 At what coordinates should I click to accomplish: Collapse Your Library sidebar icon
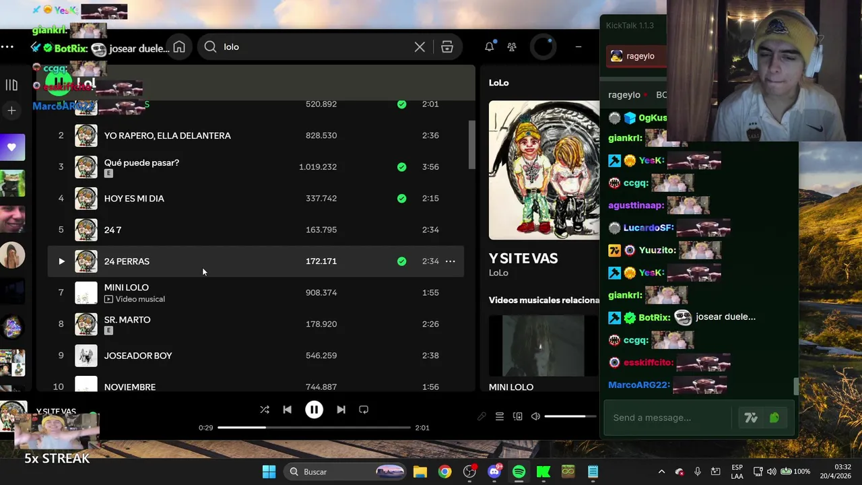pyautogui.click(x=11, y=85)
